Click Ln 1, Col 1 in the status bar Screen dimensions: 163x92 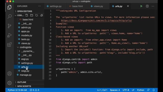pos(102,90)
